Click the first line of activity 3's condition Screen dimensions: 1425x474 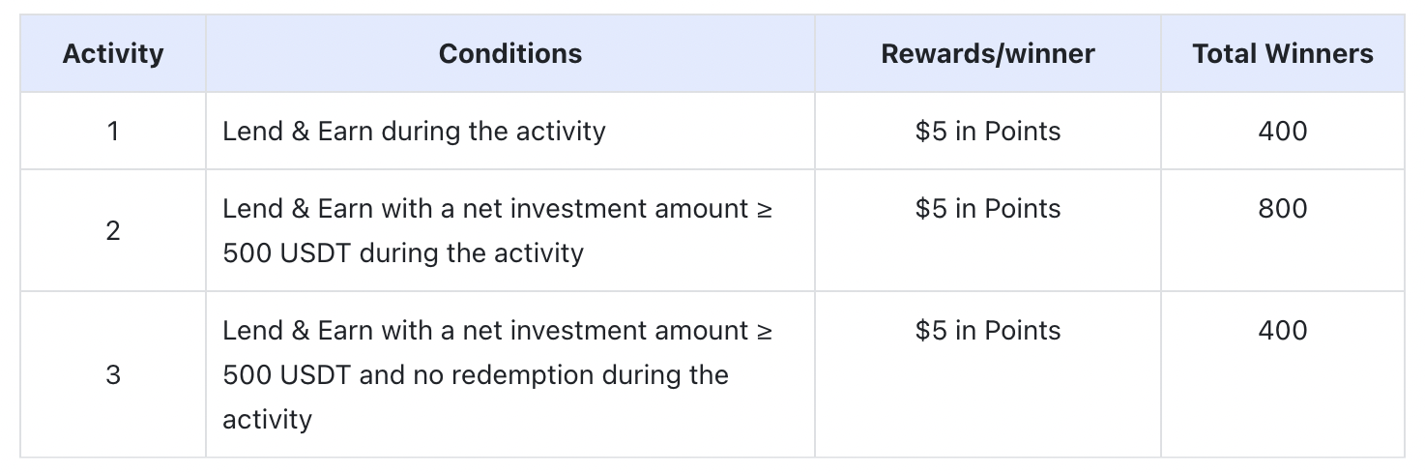click(x=497, y=331)
